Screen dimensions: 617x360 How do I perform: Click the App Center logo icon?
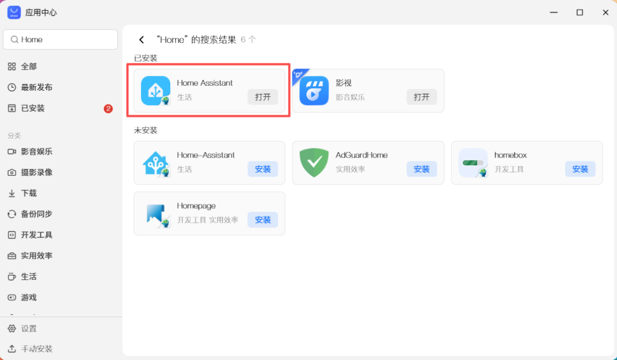click(x=14, y=12)
